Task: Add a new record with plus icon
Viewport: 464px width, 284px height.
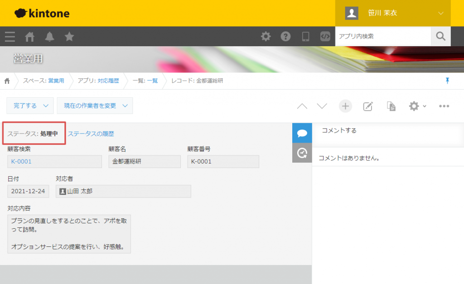Action: click(x=345, y=106)
